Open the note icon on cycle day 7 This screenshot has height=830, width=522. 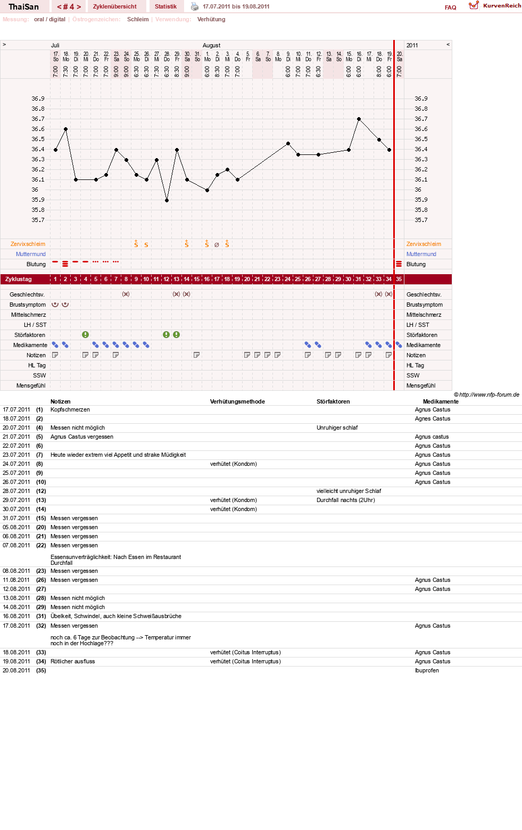[x=116, y=355]
